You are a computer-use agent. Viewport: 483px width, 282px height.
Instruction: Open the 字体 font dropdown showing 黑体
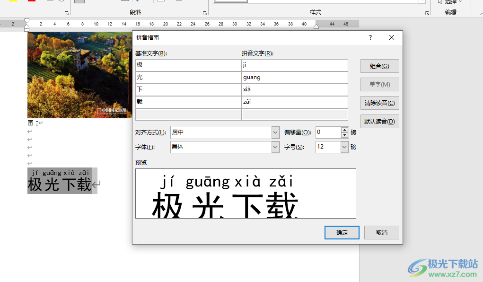(275, 147)
